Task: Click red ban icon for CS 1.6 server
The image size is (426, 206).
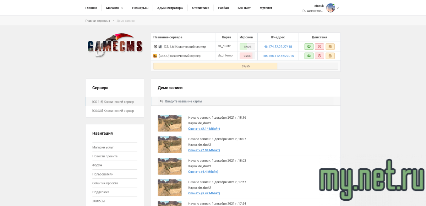Action: [319, 47]
